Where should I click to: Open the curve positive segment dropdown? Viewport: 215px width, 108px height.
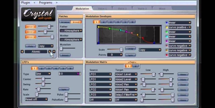click(x=180, y=27)
